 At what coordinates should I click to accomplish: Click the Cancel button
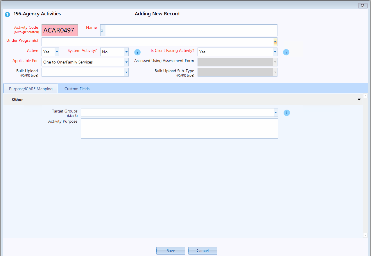coord(202,250)
